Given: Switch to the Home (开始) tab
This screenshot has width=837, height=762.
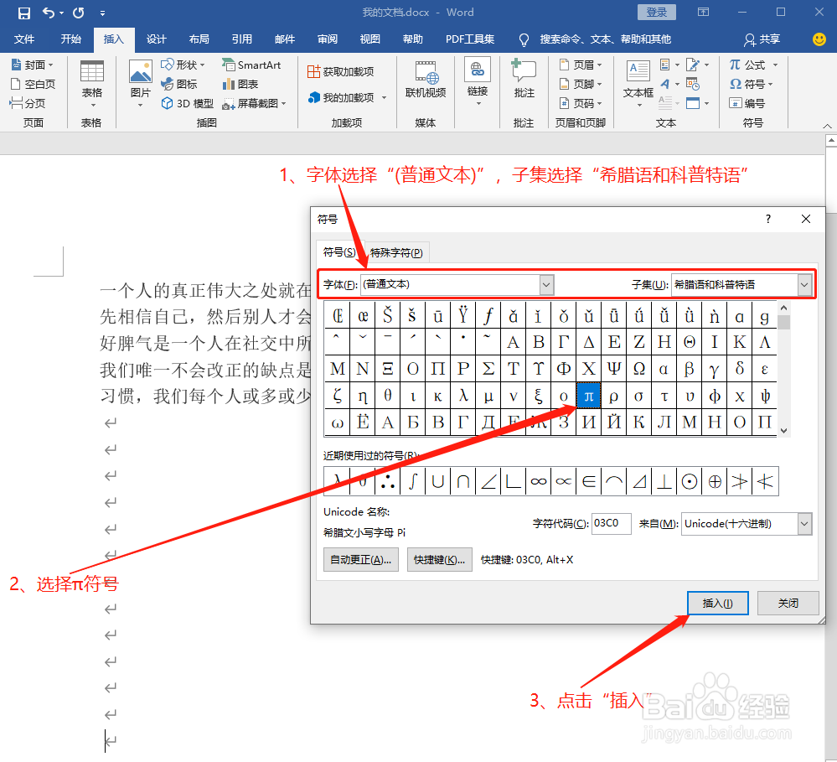Looking at the screenshot, I should [x=70, y=39].
